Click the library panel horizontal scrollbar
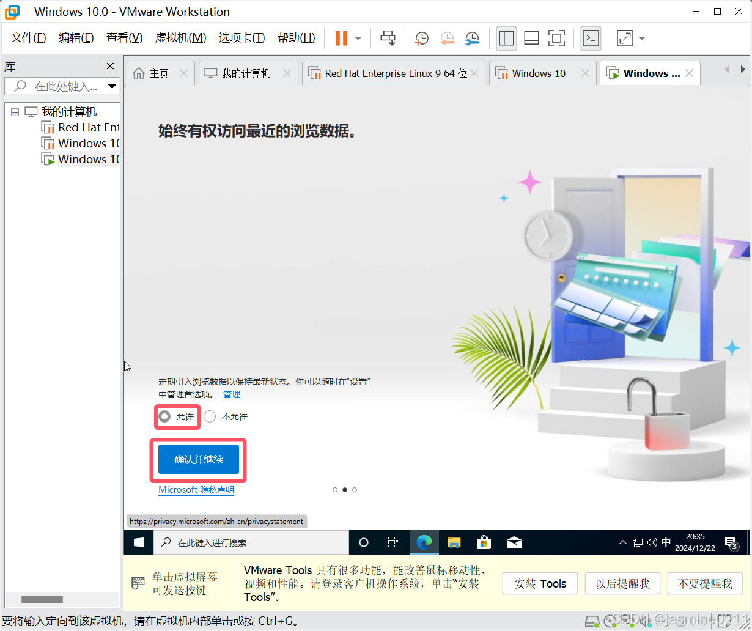Image resolution: width=752 pixels, height=631 pixels. tap(42, 599)
